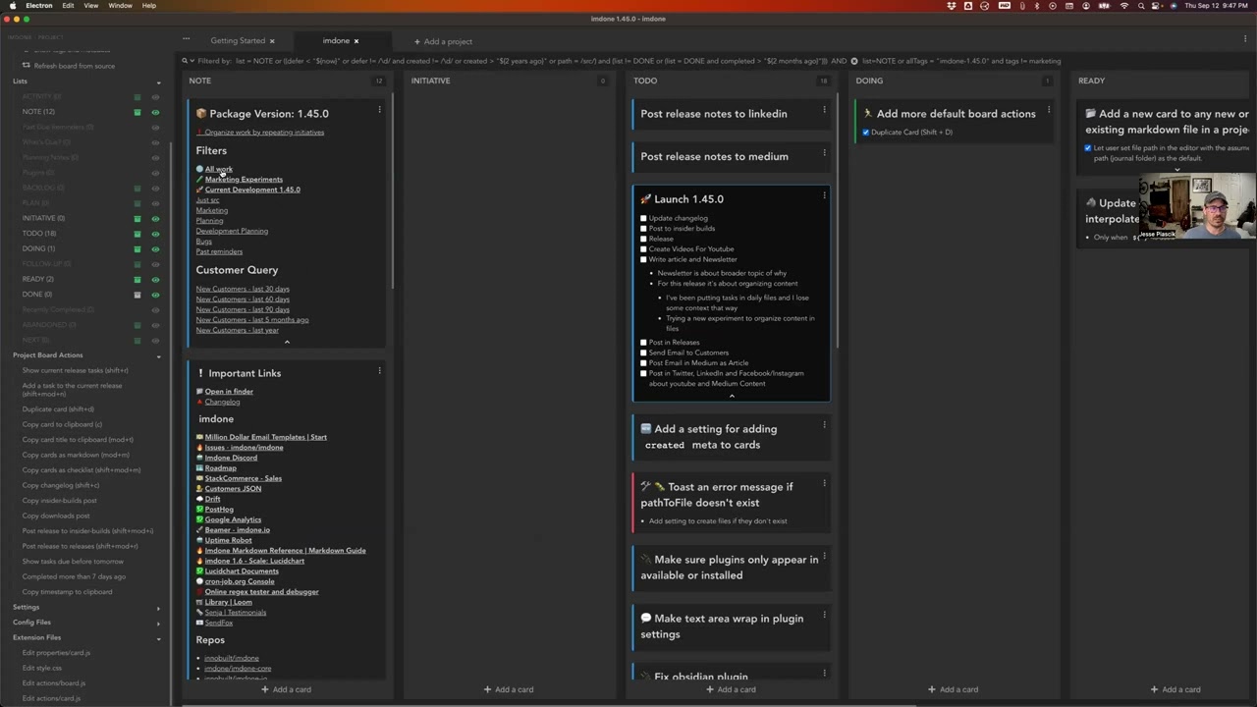This screenshot has width=1257, height=707.
Task: Toggle visibility of the TODO list
Action: pyautogui.click(x=155, y=234)
